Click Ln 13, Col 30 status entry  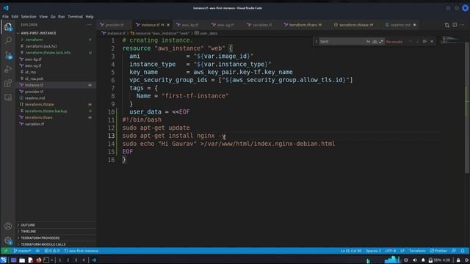(x=351, y=251)
